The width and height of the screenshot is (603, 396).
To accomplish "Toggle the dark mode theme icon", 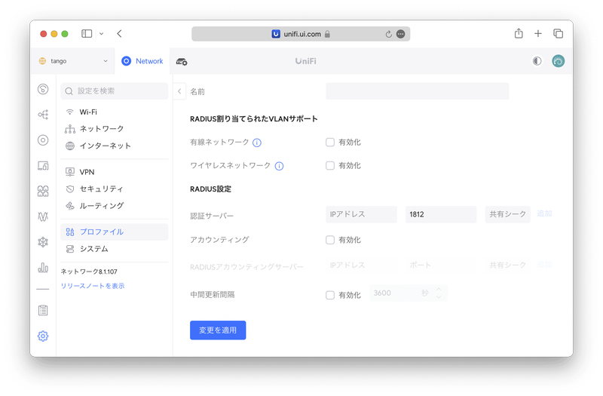I will coord(537,61).
